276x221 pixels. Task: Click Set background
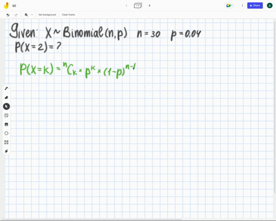47,15
